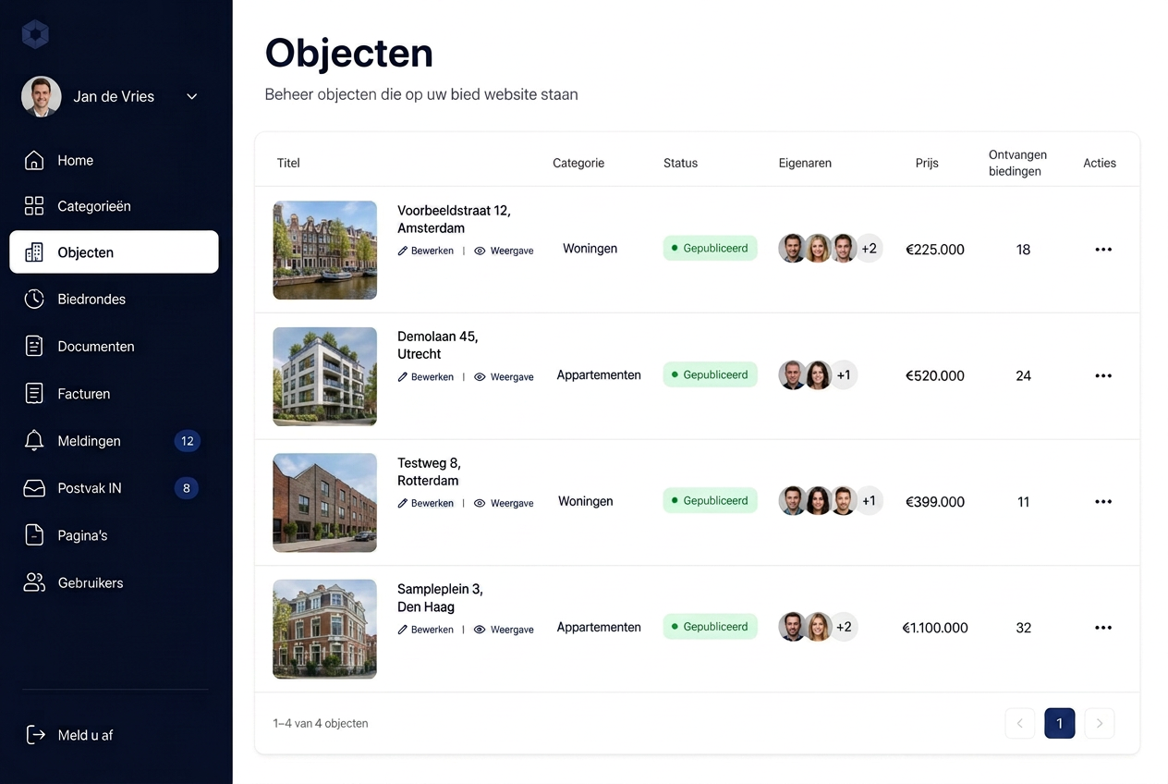Go to previous page with left chevron
Image resolution: width=1168 pixels, height=784 pixels.
pyautogui.click(x=1020, y=723)
